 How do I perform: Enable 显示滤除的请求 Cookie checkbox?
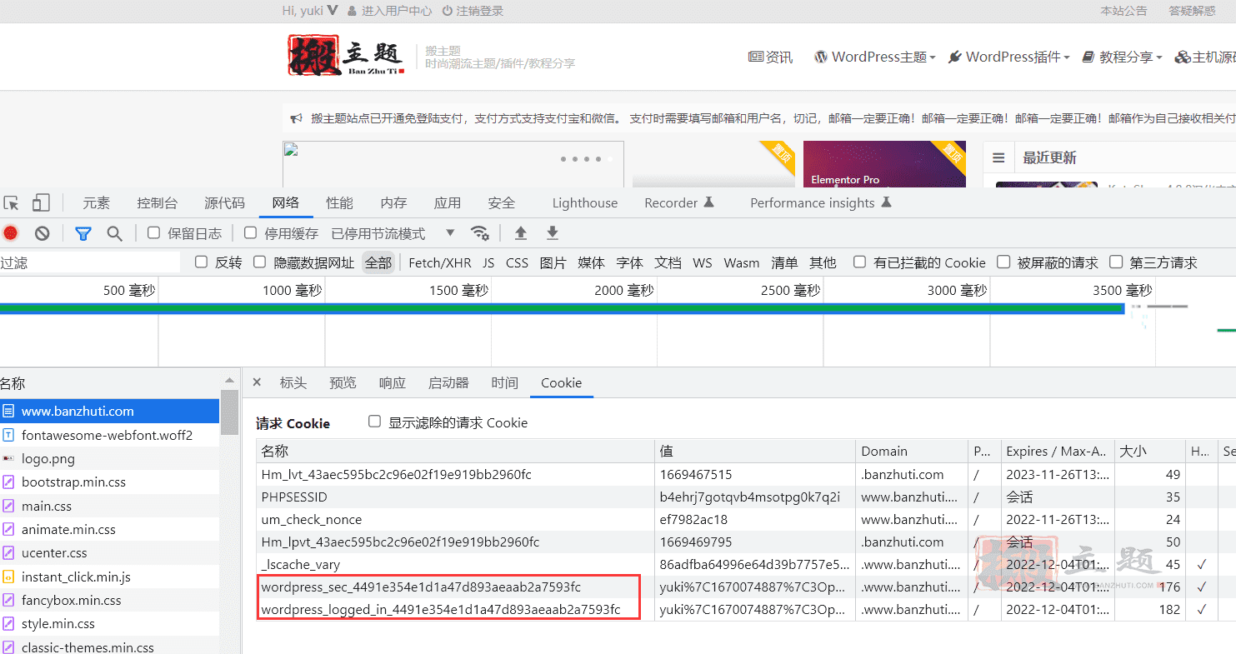point(375,422)
